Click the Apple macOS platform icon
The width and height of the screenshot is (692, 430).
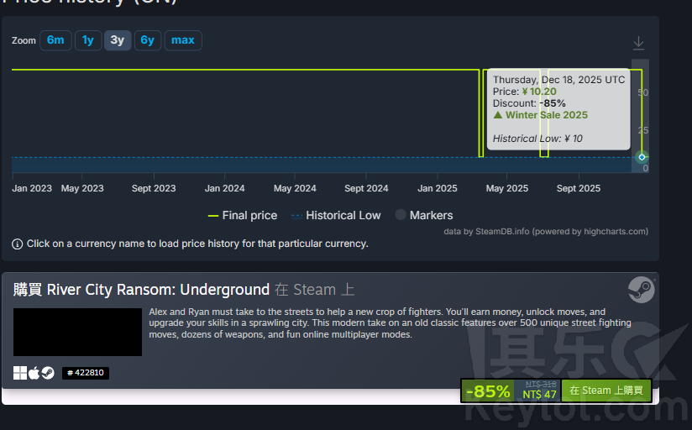tap(34, 373)
